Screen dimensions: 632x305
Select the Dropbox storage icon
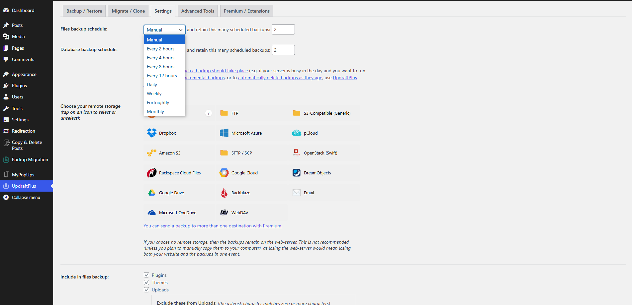[x=152, y=133]
